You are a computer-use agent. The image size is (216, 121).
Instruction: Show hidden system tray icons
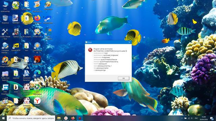point(182,118)
